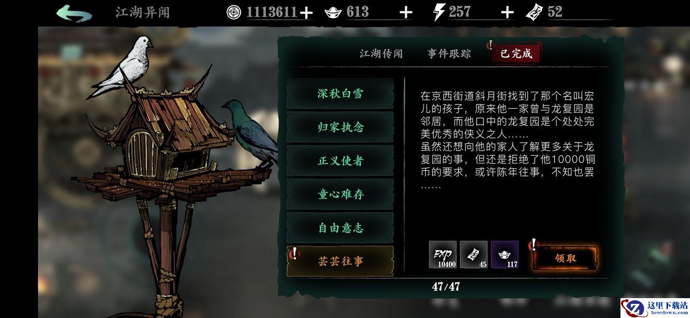
Task: Add more copper coins with plus icon
Action: 306,13
